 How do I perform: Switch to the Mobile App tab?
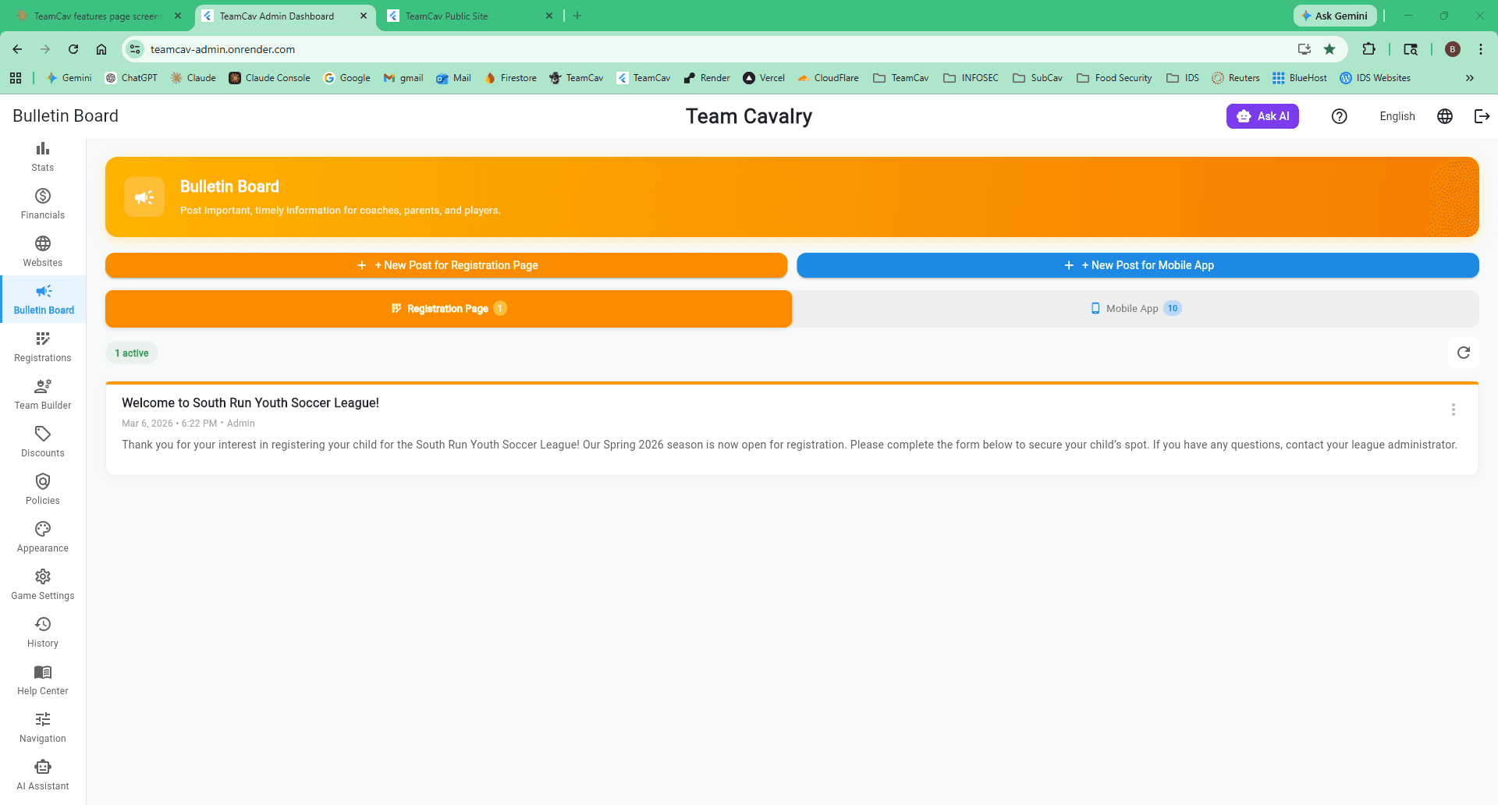(1135, 309)
